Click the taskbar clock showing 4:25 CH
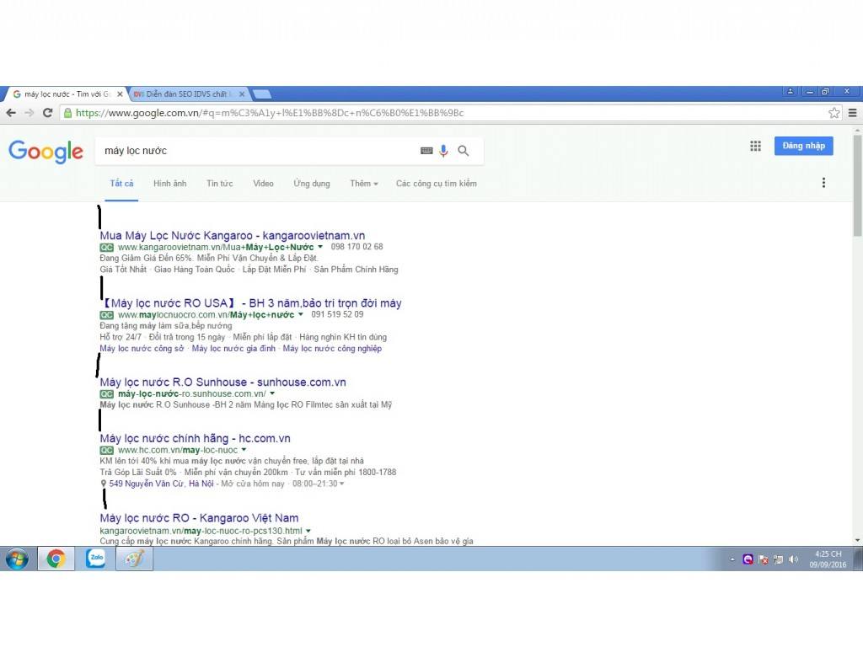This screenshot has width=863, height=647. point(828,559)
